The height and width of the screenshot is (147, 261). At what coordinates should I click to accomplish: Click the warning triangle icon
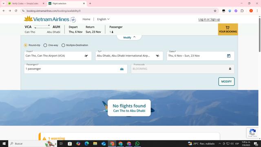pyautogui.click(x=44, y=138)
